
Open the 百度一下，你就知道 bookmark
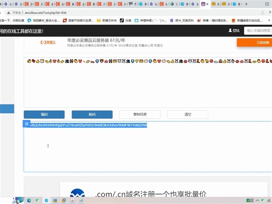[x=12, y=20]
